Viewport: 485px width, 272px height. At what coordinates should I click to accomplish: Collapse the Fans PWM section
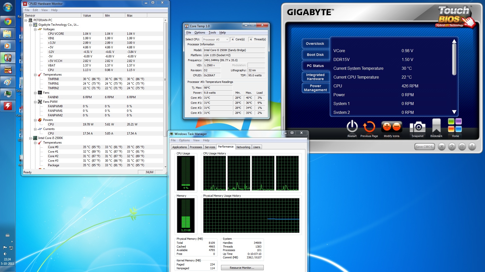35,102
